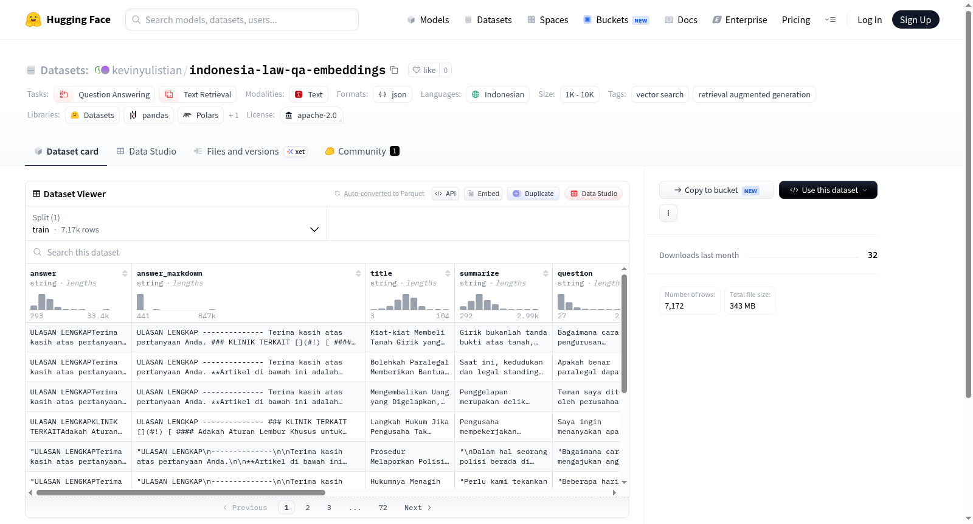Viewport: 973px width, 524px height.
Task: Expand the train split selector
Action: pos(176,223)
